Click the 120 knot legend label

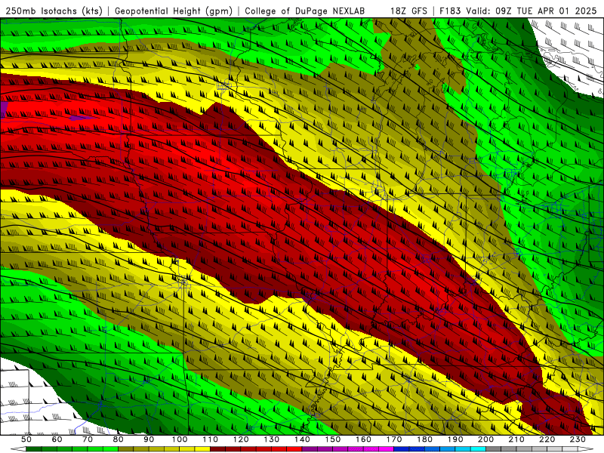(241, 439)
